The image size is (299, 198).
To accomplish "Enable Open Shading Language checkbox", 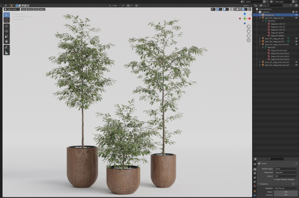I will coord(275,179).
